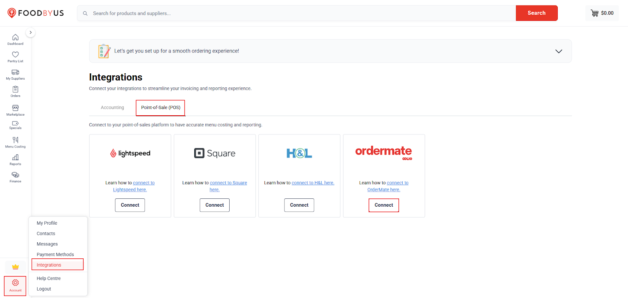
Task: Switch to the Accounting tab
Action: pos(112,107)
